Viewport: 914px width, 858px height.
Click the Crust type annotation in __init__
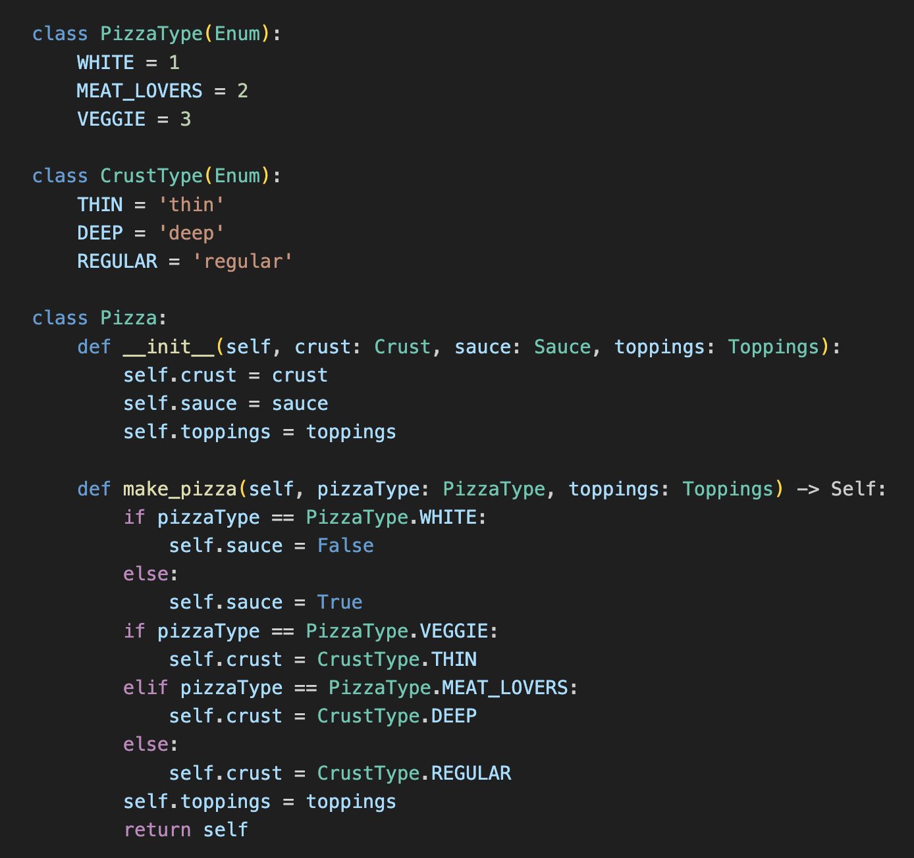pos(402,347)
